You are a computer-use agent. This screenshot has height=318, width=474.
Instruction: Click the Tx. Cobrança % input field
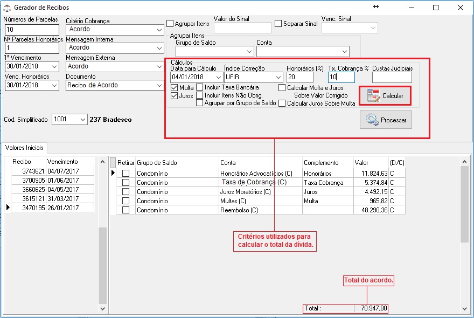(341, 78)
